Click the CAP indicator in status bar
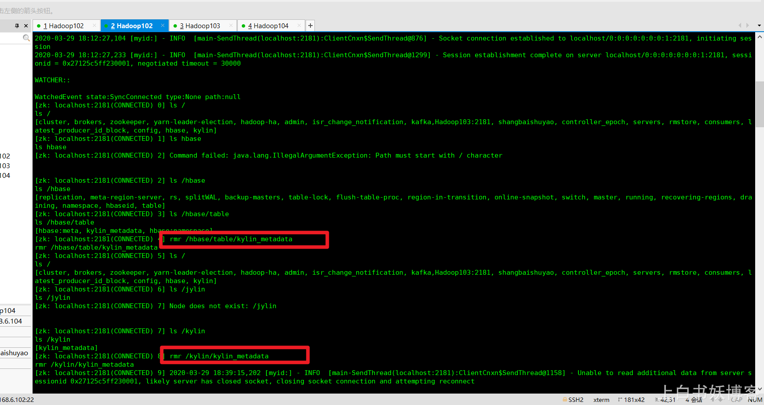Viewport: 764px width, 405px height. [737, 400]
